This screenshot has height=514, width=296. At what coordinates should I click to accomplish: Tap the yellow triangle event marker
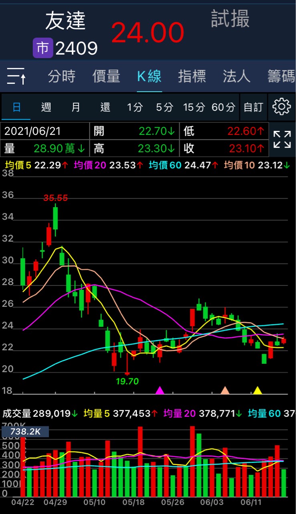click(x=257, y=390)
